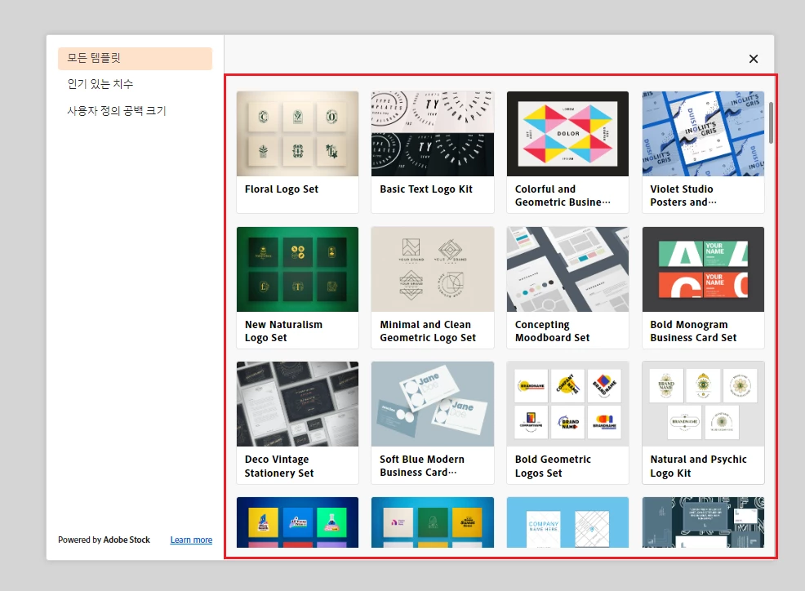The width and height of the screenshot is (805, 591).
Task: Close the template dialog with the X
Action: 753,59
